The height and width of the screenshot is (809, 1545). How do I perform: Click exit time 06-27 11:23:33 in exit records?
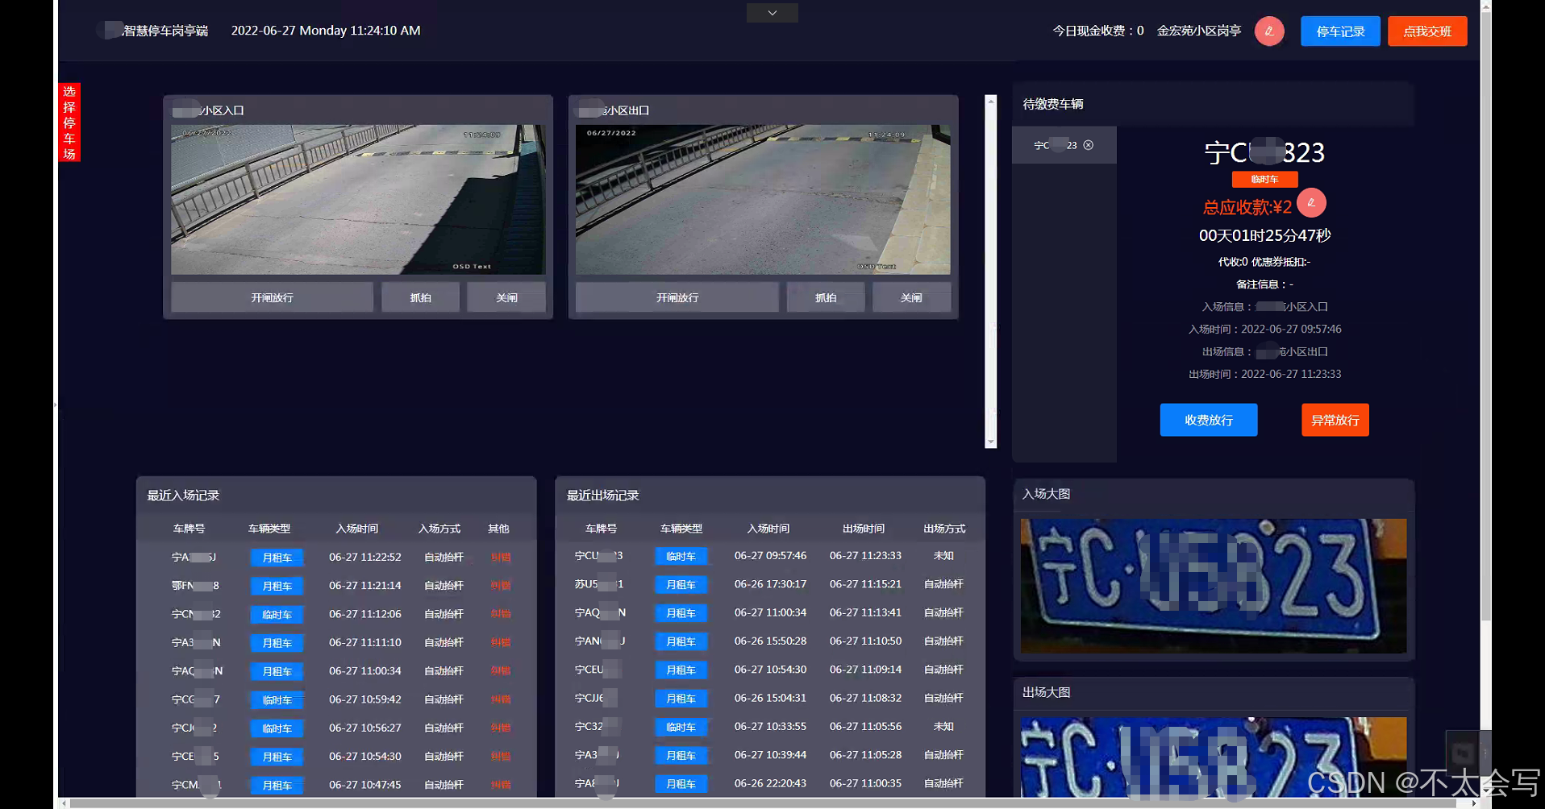pyautogui.click(x=865, y=555)
